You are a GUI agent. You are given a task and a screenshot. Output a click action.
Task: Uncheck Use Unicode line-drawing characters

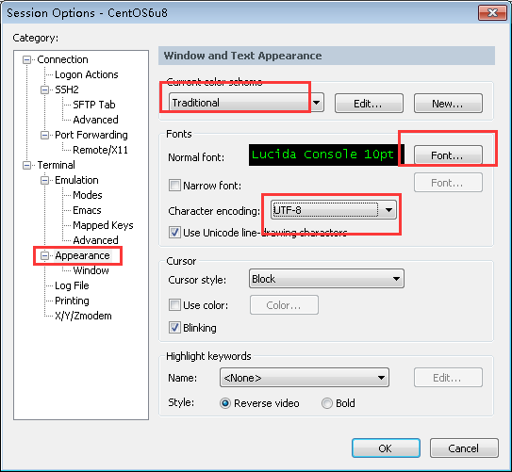[174, 233]
